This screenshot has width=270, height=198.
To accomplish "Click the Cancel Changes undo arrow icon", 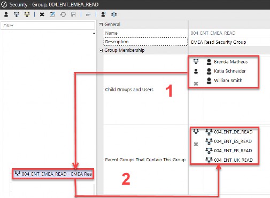I will tap(63, 14).
